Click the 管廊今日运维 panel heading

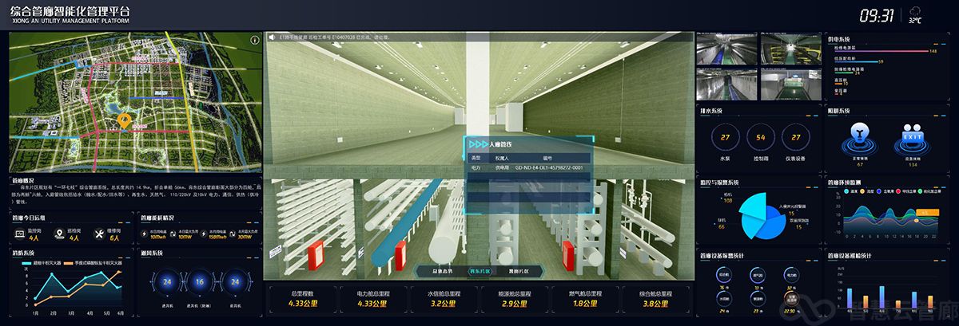29,218
